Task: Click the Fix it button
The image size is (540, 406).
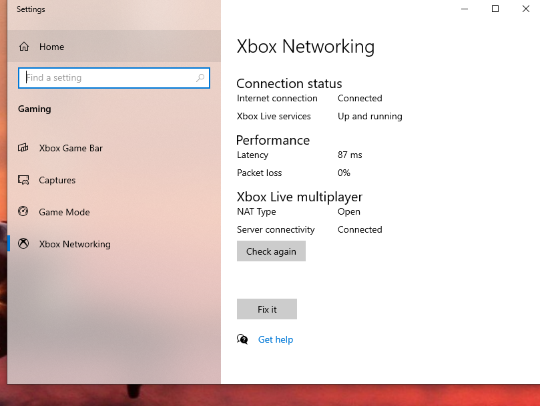Action: point(267,309)
